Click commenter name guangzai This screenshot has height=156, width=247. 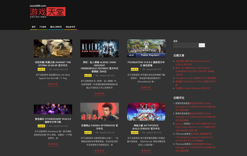pyautogui.click(x=180, y=124)
